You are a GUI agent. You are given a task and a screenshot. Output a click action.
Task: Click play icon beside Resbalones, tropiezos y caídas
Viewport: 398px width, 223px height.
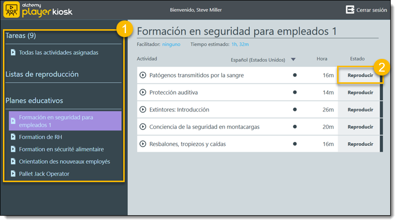[143, 144]
